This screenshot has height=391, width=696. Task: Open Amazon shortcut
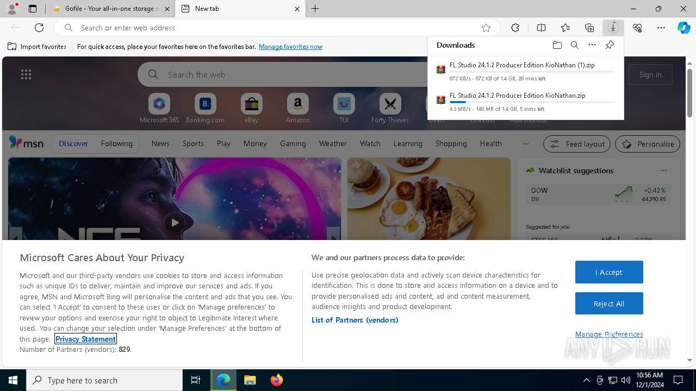297,109
